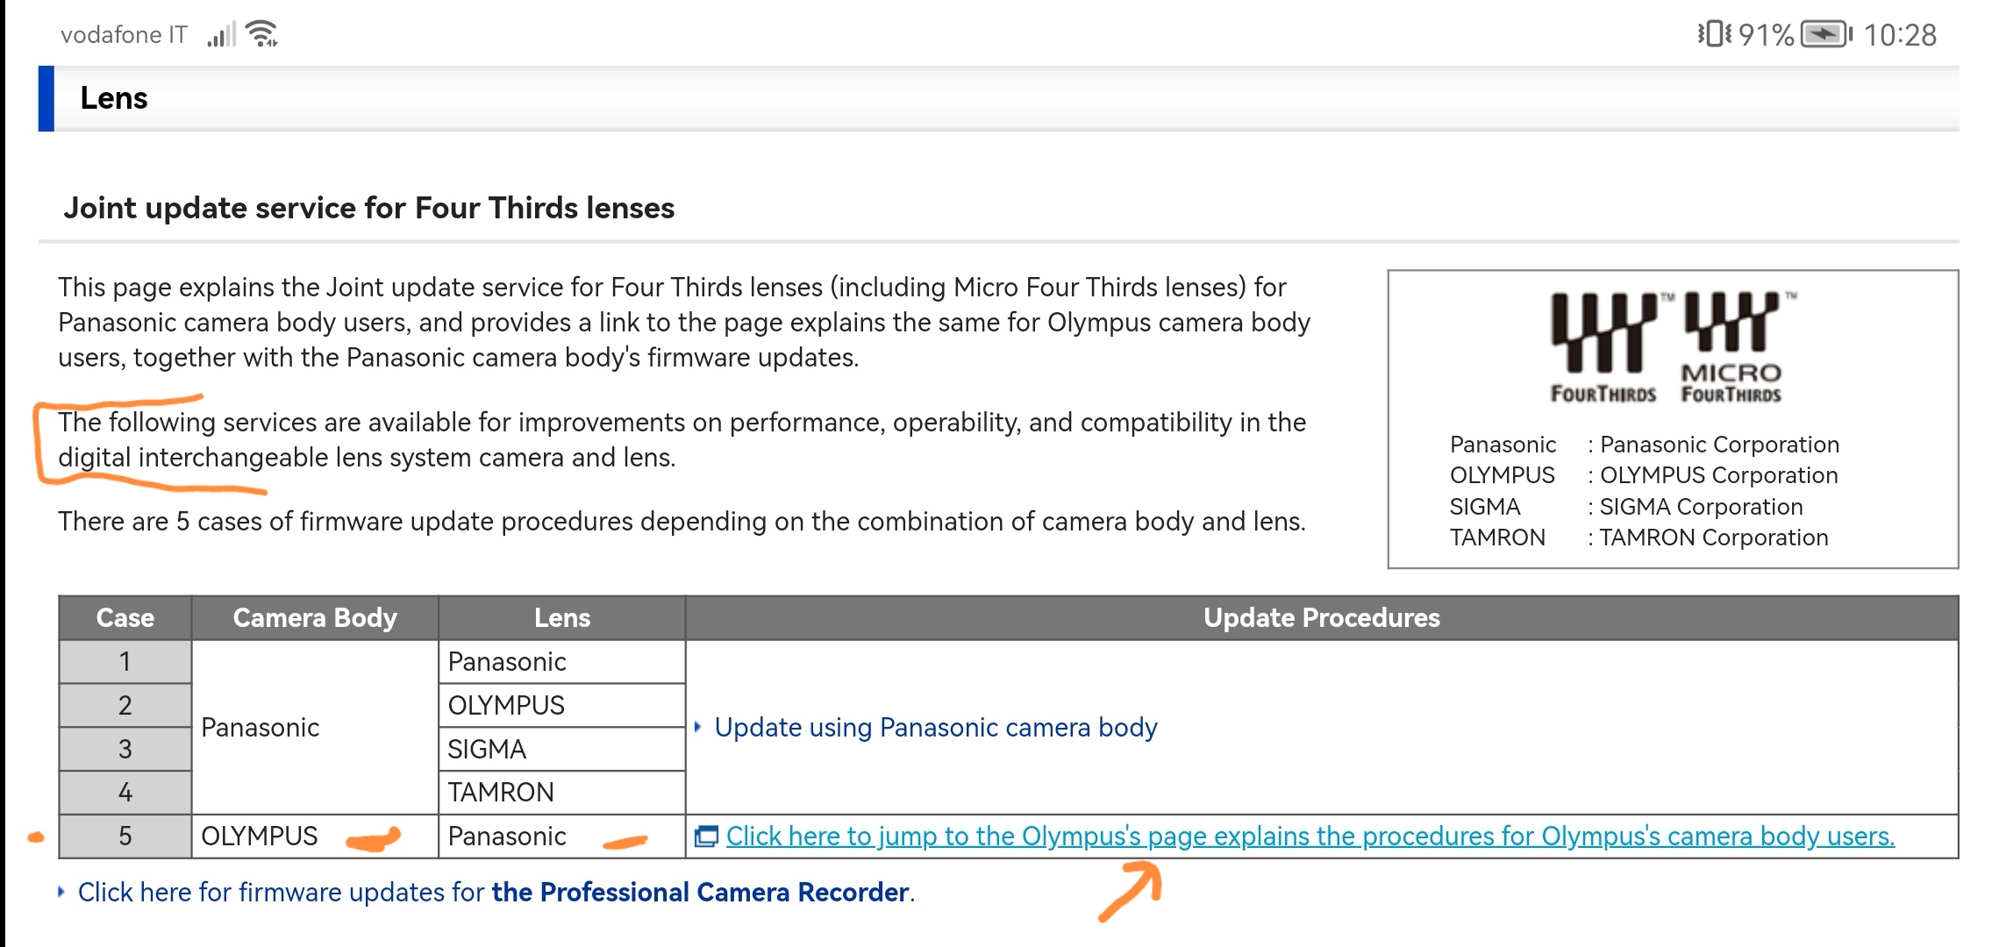Select the SIGMA lens cell in case 3
The image size is (1992, 947).
point(562,749)
